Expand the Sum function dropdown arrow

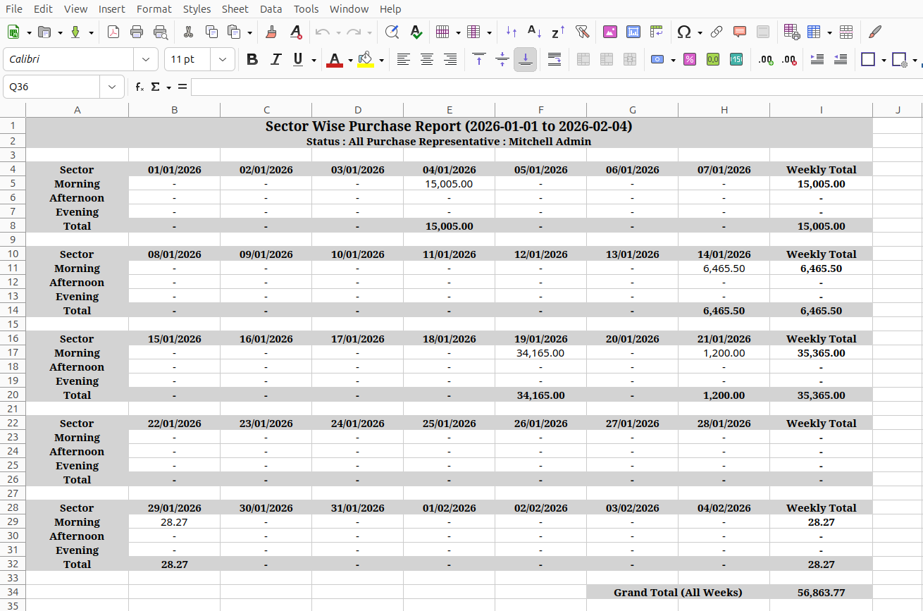pos(169,87)
